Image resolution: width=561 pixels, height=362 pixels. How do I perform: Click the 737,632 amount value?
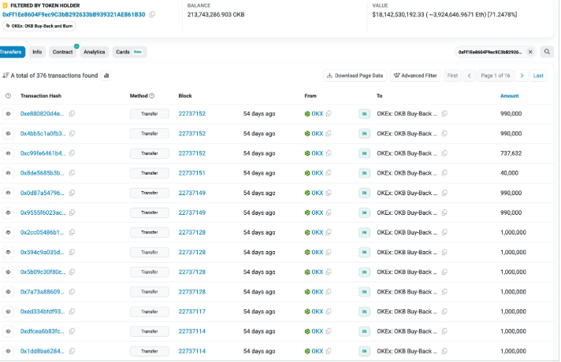[511, 153]
